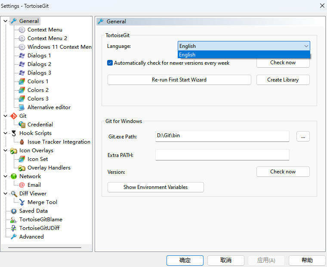The image size is (327, 267).
Task: Click the red Email @ icon
Action: (x=22, y=185)
